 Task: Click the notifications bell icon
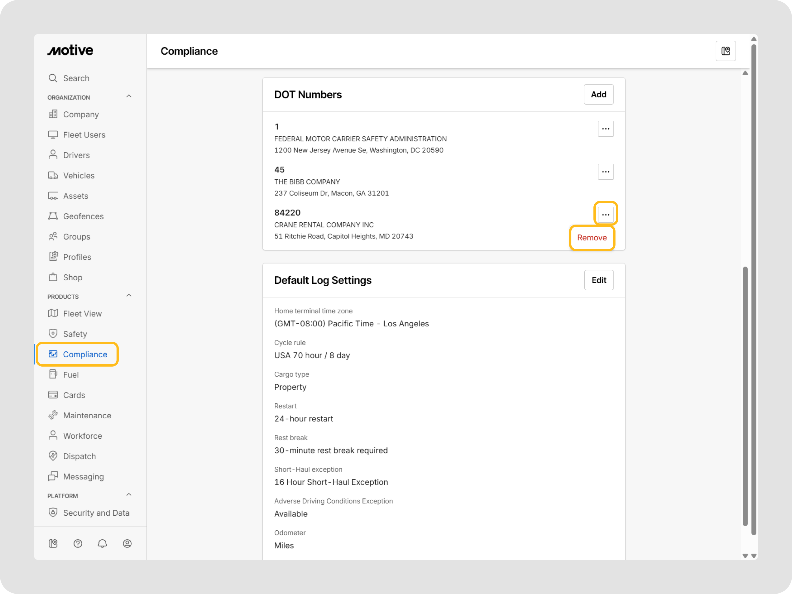pos(102,544)
